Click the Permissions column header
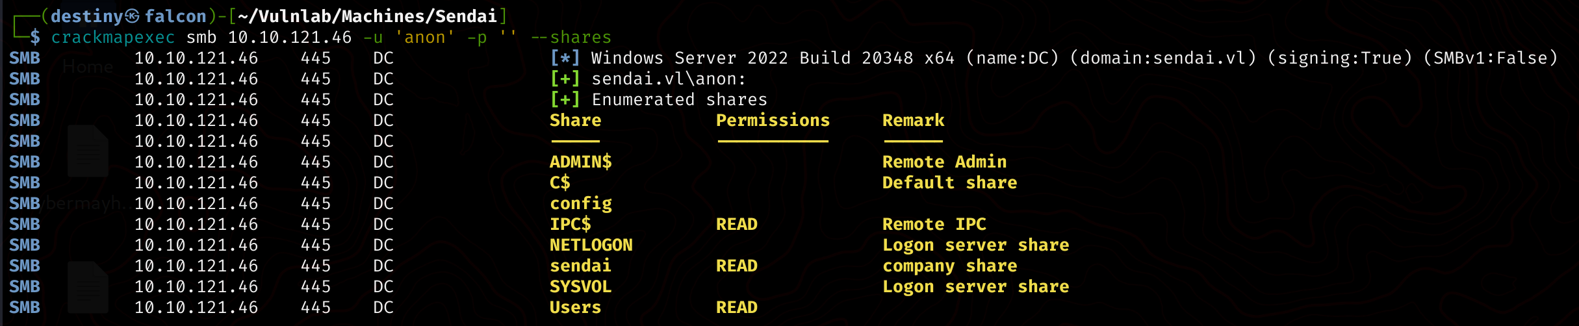 click(773, 120)
